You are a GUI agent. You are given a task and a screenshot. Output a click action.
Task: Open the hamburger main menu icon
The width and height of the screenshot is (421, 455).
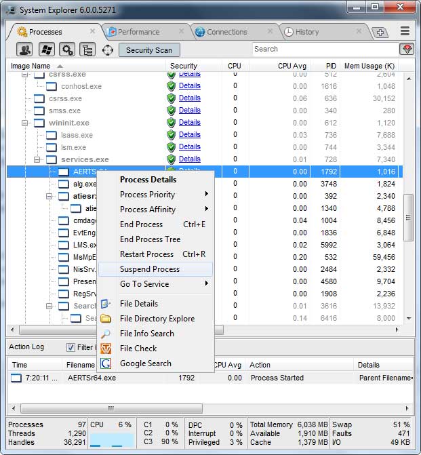click(405, 31)
